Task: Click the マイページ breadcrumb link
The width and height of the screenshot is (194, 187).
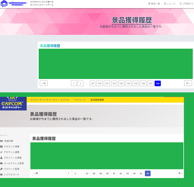Action: [x=80, y=100]
